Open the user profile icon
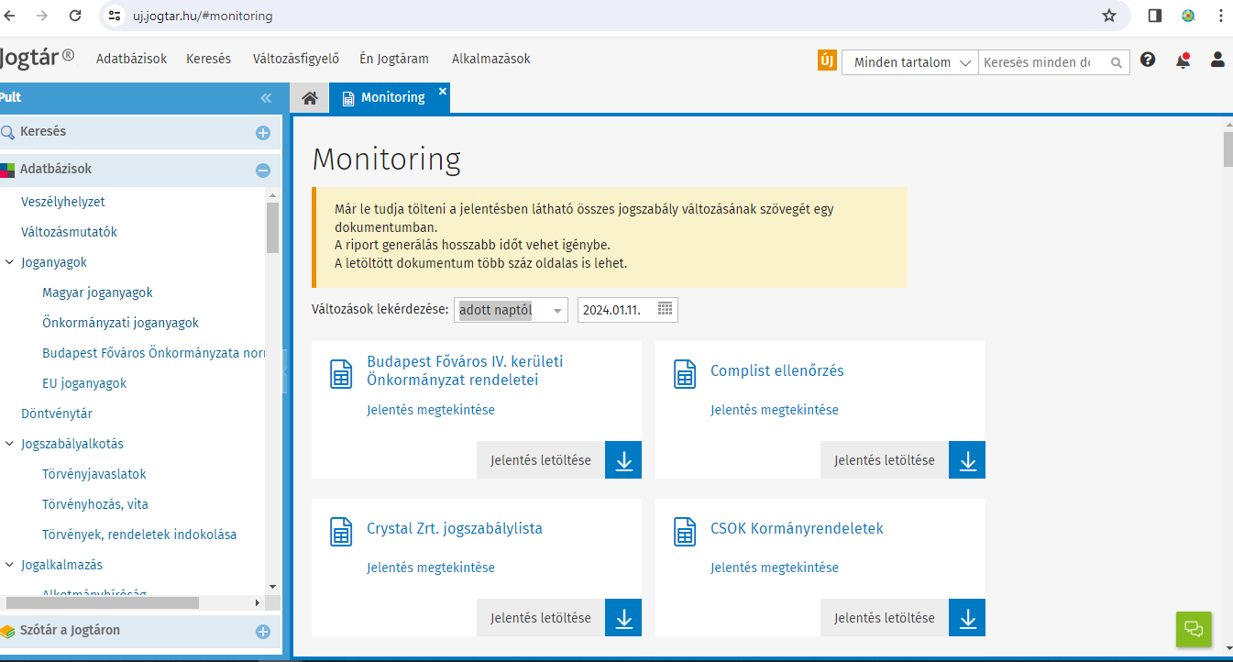The width and height of the screenshot is (1233, 662). coord(1217,61)
